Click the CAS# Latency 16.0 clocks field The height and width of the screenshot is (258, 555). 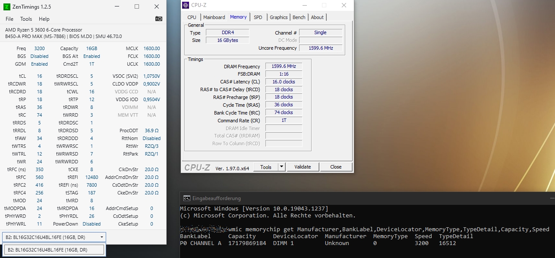(x=284, y=82)
